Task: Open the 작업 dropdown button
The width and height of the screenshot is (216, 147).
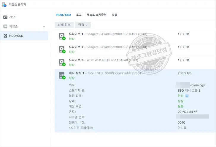Action: [83, 25]
